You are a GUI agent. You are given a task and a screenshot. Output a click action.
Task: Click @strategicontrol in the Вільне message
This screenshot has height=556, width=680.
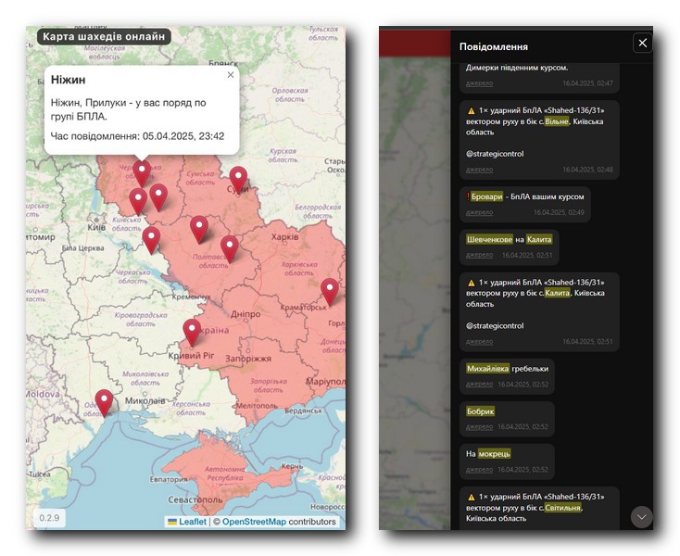click(x=495, y=154)
